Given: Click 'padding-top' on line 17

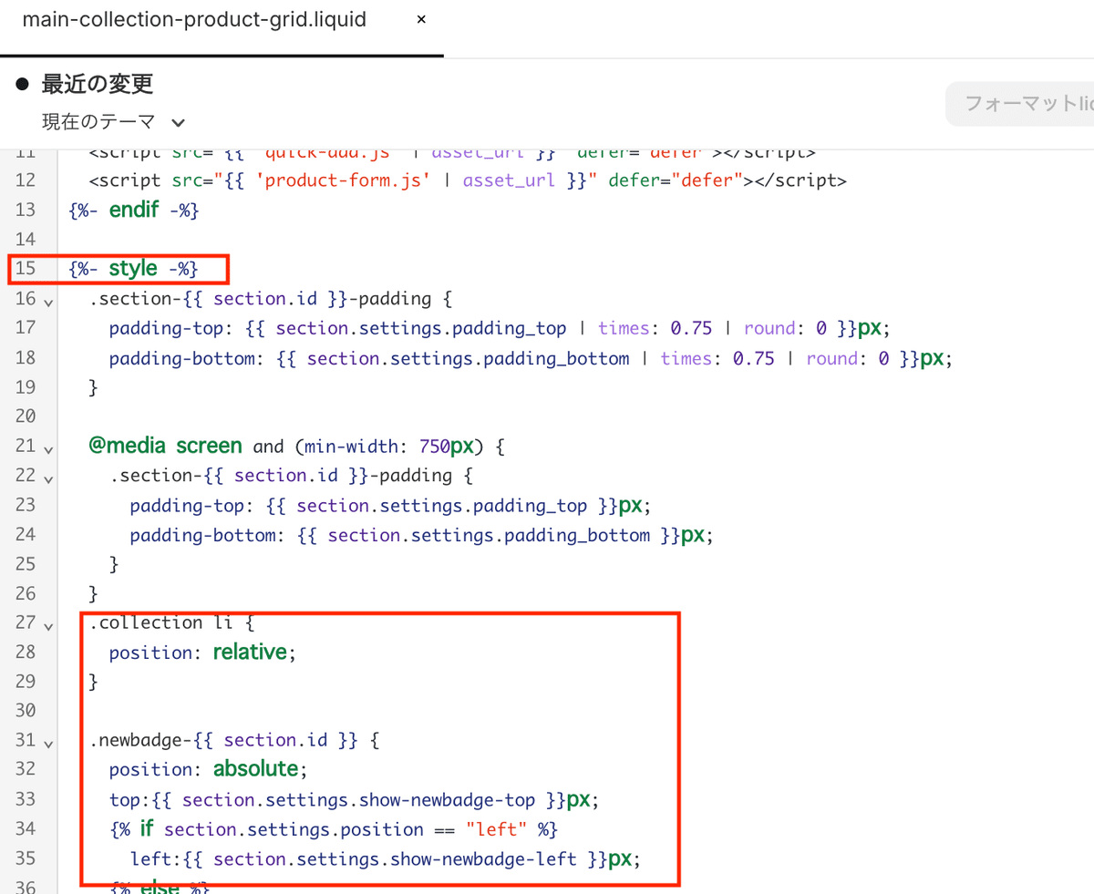Looking at the screenshot, I should (166, 328).
